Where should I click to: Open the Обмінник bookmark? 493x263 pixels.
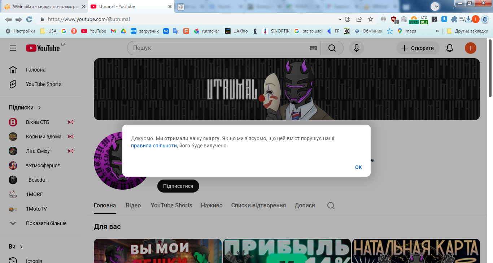click(x=368, y=31)
